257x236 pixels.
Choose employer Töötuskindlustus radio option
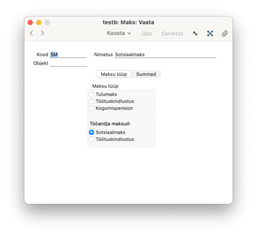(x=91, y=139)
